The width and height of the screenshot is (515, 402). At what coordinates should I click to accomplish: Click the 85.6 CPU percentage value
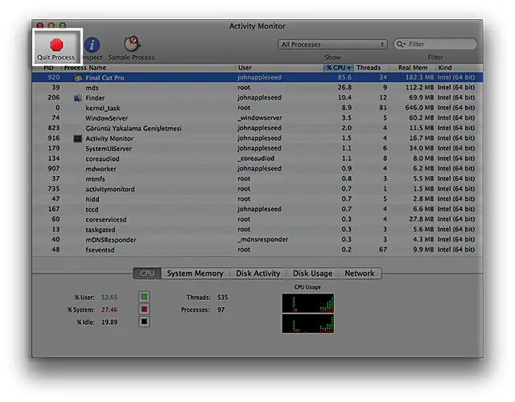[344, 77]
